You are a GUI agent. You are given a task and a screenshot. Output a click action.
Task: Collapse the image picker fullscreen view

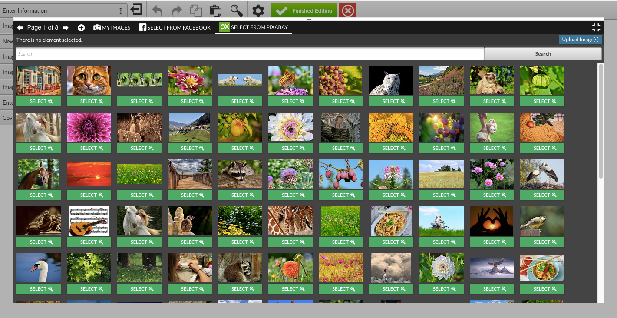pos(596,27)
